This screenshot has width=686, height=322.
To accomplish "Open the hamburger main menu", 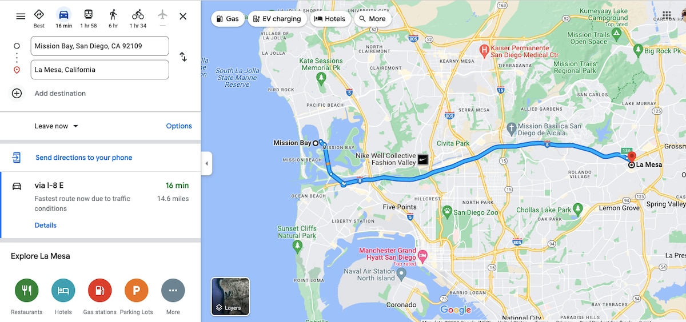I will pyautogui.click(x=21, y=16).
